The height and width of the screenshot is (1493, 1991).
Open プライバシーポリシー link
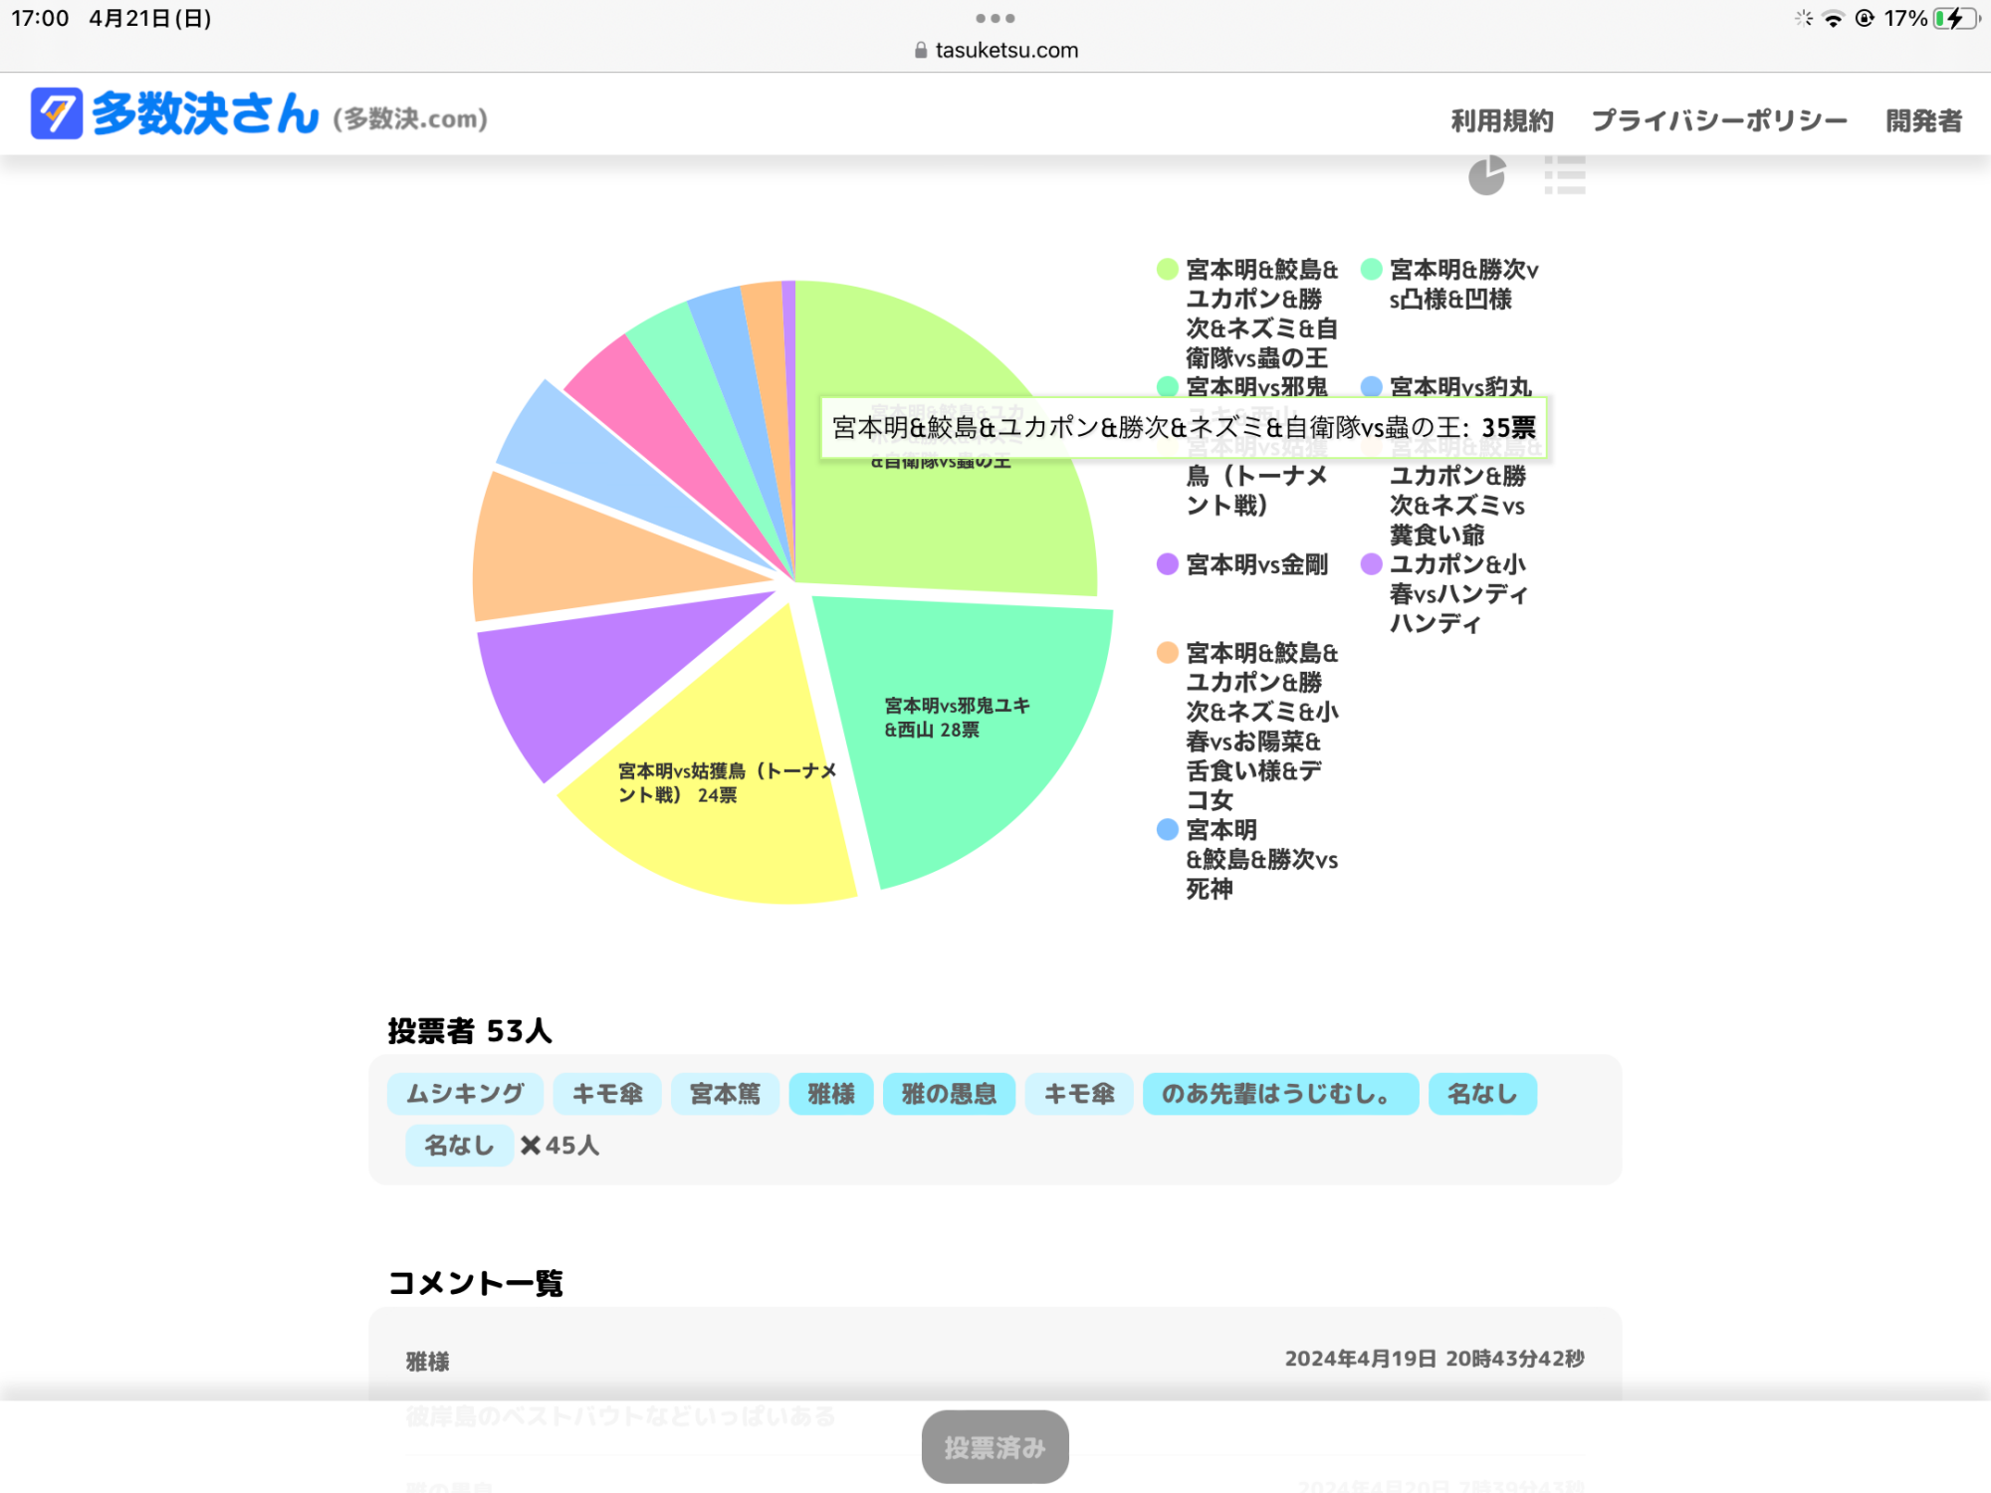1719,120
